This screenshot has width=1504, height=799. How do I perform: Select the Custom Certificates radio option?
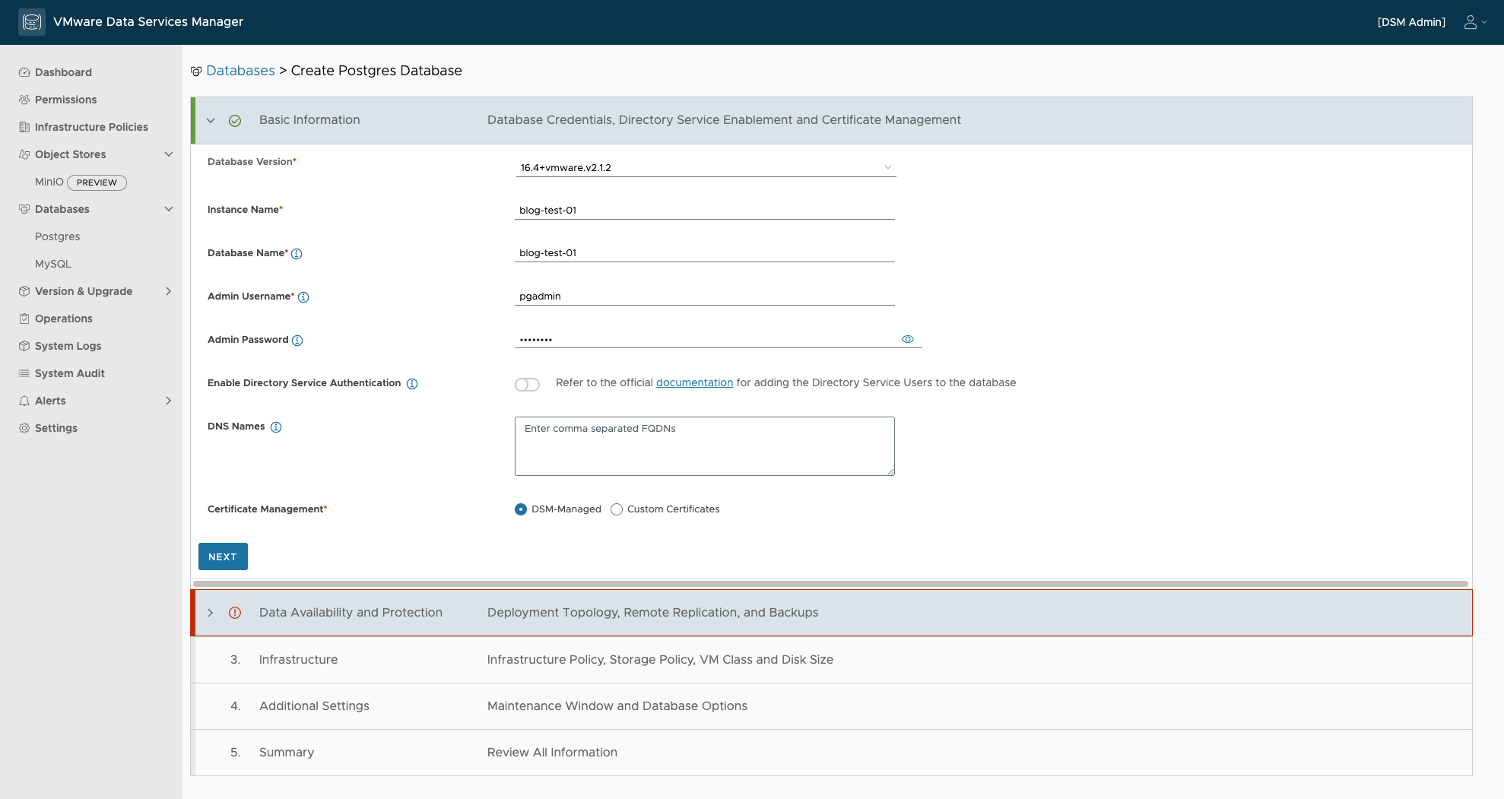(617, 509)
